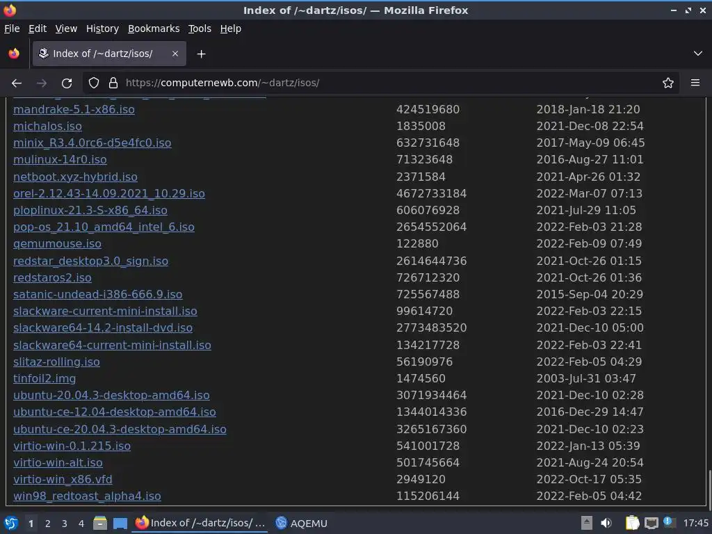This screenshot has width=712, height=534.
Task: Open virtio-win_x86.vfd
Action: 63,480
